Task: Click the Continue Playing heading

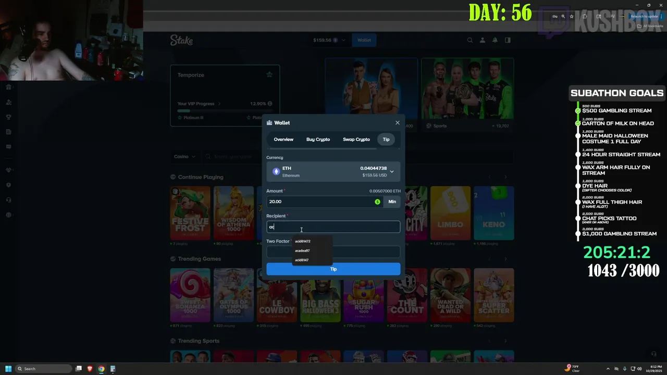Action: pos(201,177)
